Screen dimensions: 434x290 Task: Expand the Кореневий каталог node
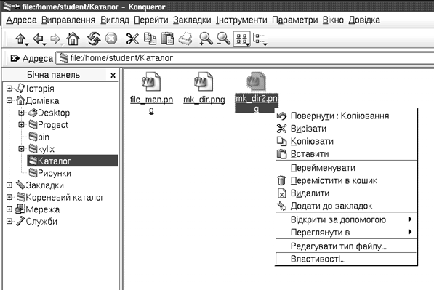[9, 197]
